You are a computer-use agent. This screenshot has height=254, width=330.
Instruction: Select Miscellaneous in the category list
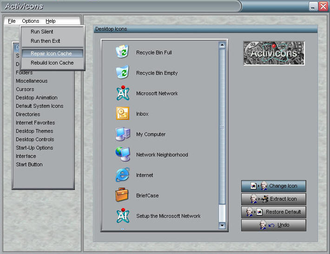click(32, 81)
